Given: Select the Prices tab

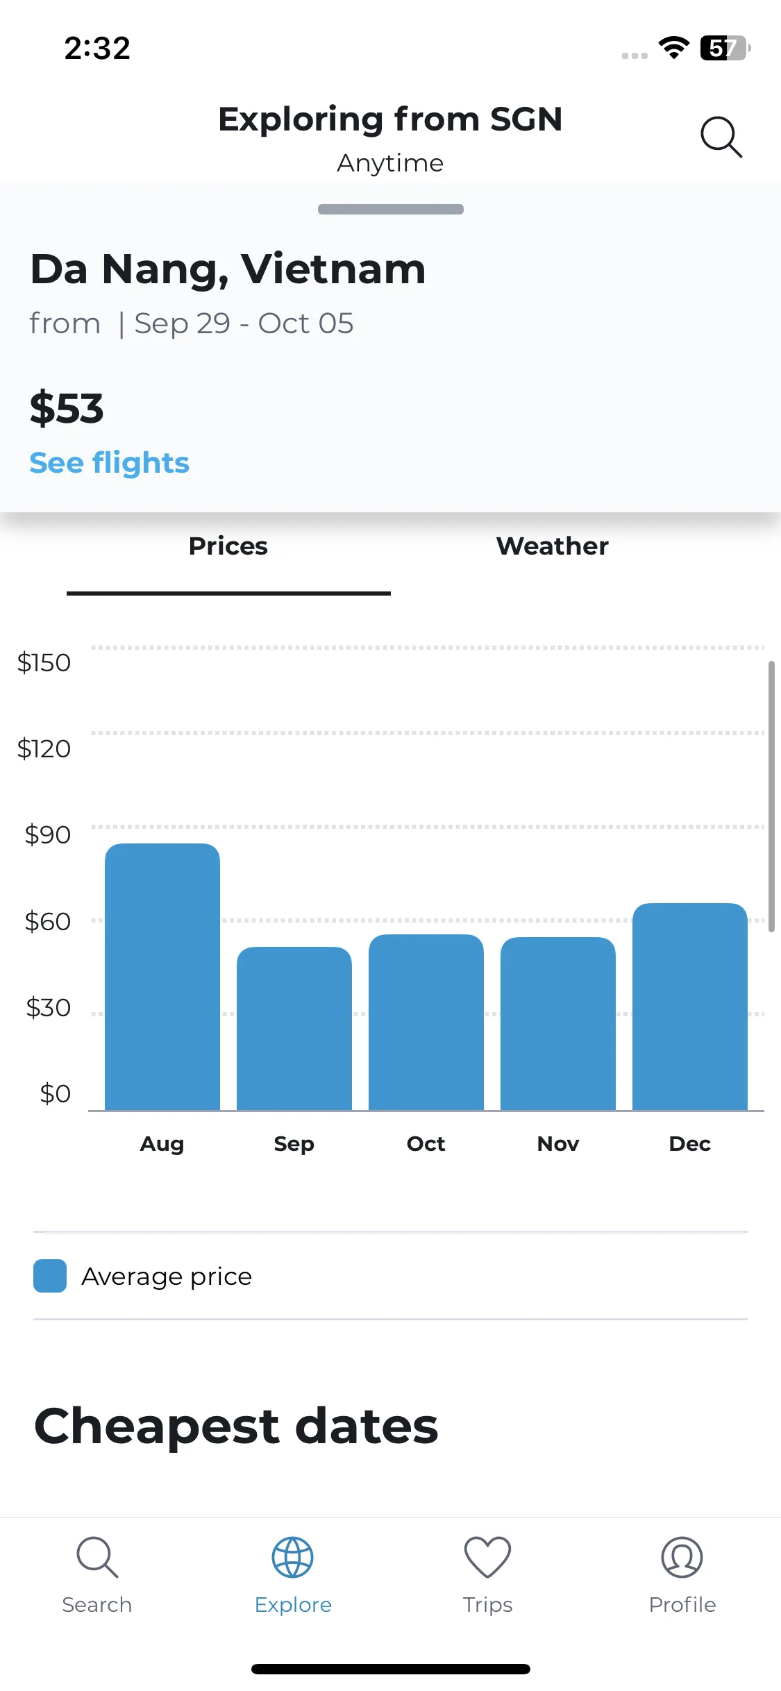Looking at the screenshot, I should click(x=228, y=546).
